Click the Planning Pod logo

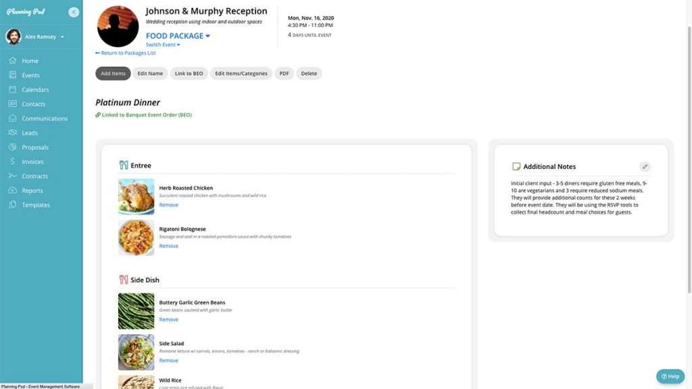coord(26,12)
